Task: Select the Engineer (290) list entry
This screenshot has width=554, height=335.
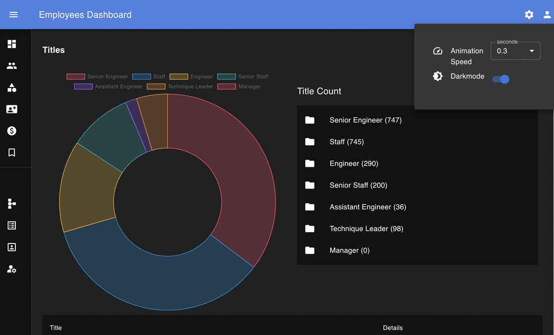Action: (x=354, y=164)
